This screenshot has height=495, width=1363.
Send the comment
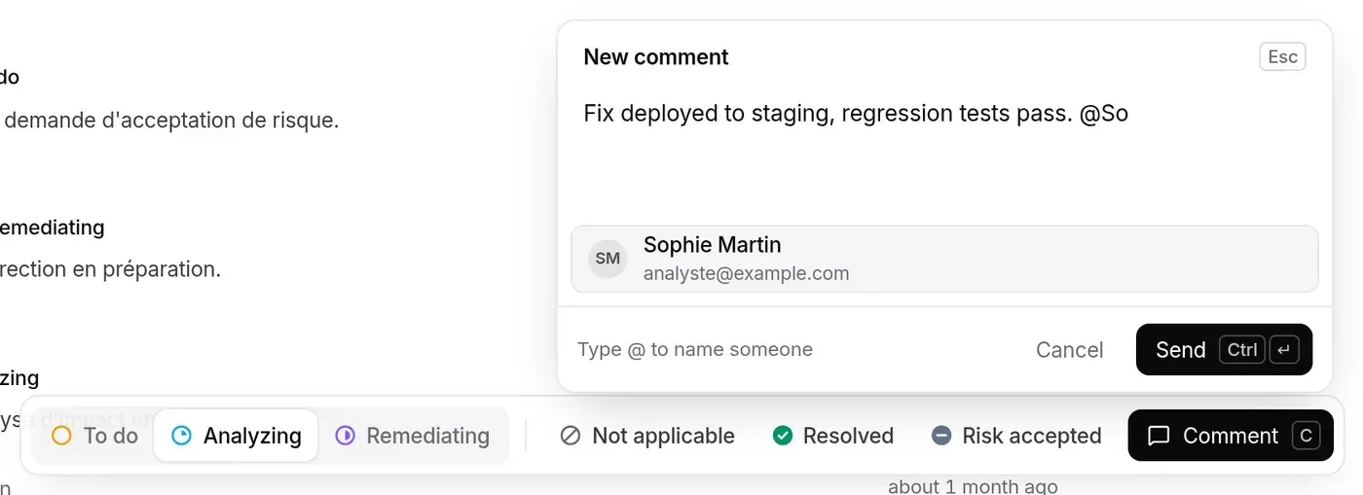(1224, 349)
